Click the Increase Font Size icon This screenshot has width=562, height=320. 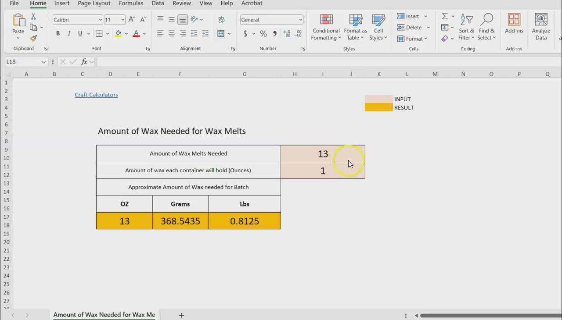[x=132, y=20]
